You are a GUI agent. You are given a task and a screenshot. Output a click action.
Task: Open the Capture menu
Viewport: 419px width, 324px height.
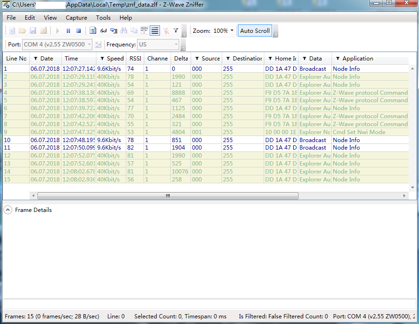tap(76, 18)
